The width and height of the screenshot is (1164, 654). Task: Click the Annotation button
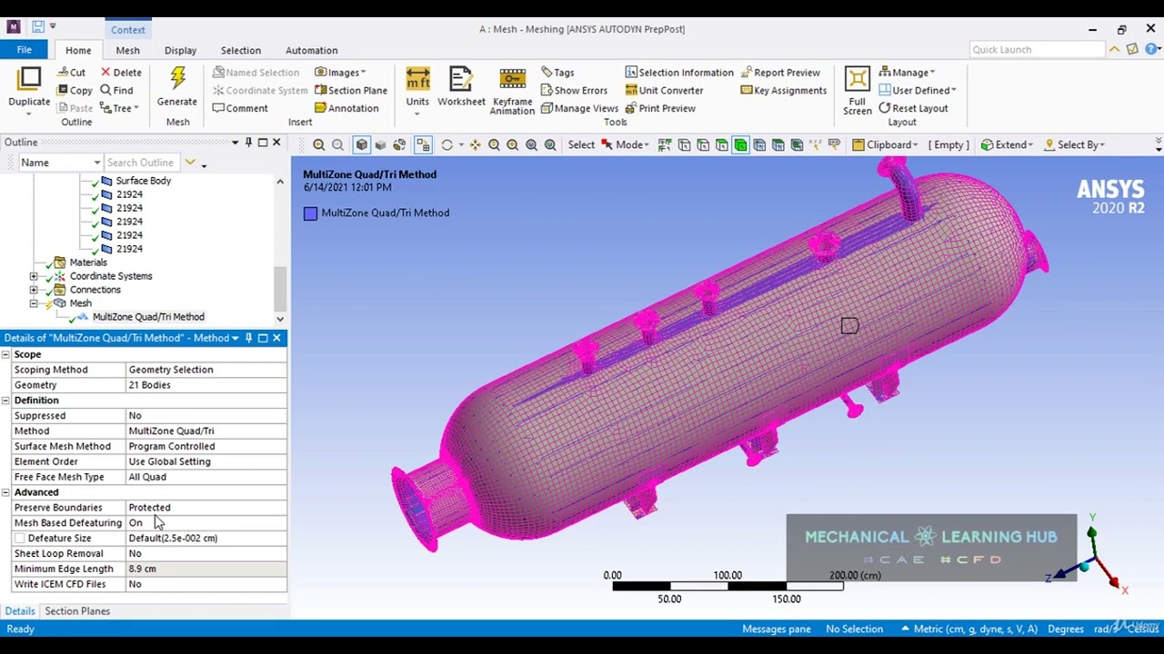tap(346, 108)
